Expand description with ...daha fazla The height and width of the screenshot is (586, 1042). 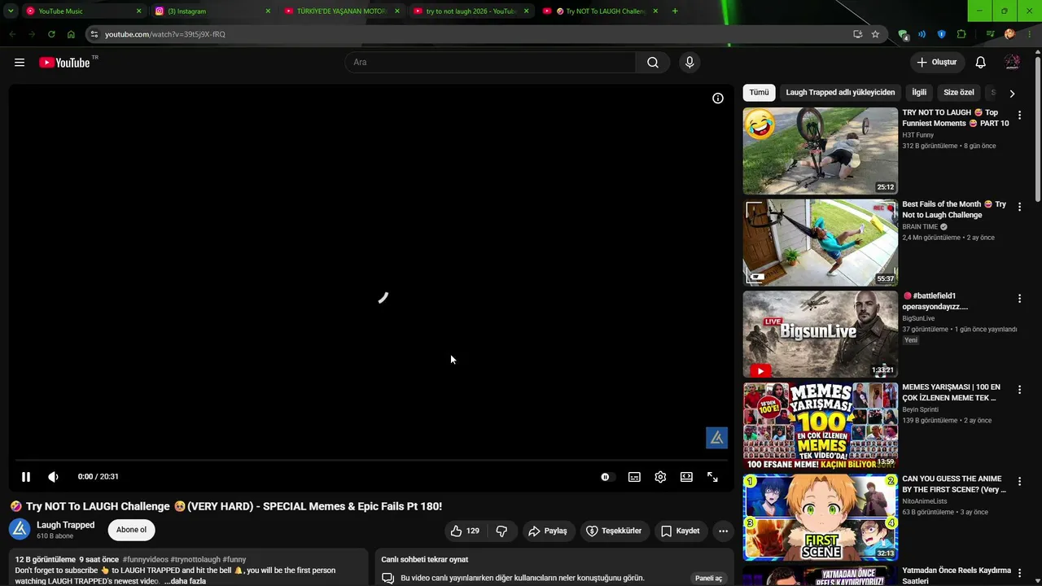pos(185,581)
